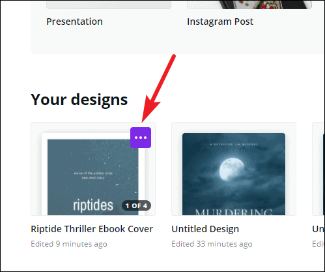Click the MURDERING text on moon cover
Screen dimensions: 325x272
click(234, 212)
